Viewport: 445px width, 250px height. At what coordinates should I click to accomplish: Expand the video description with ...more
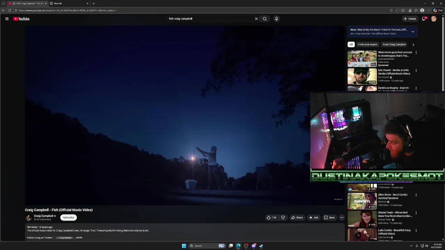pyautogui.click(x=79, y=238)
